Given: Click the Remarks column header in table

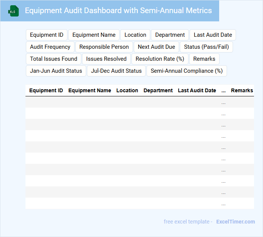Looking at the screenshot, I should click(242, 90).
